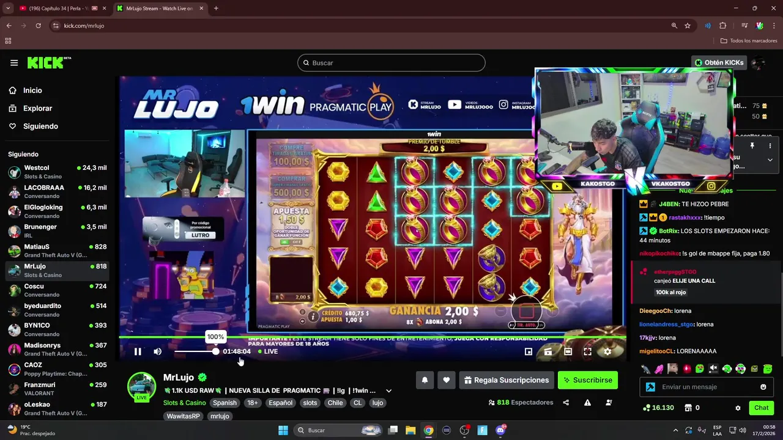Open media controls icon in toolbar
783x440 pixels.
point(744,26)
